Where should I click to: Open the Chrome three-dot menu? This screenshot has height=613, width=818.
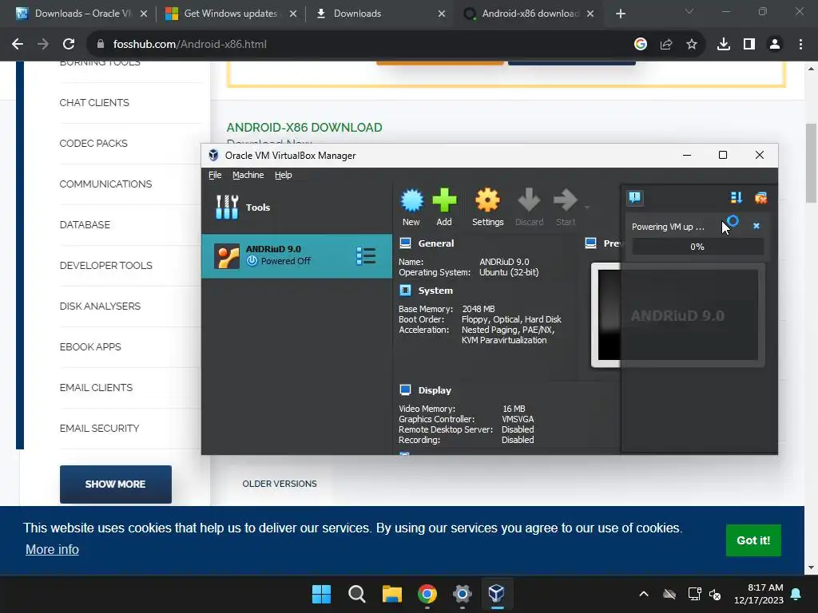[800, 45]
